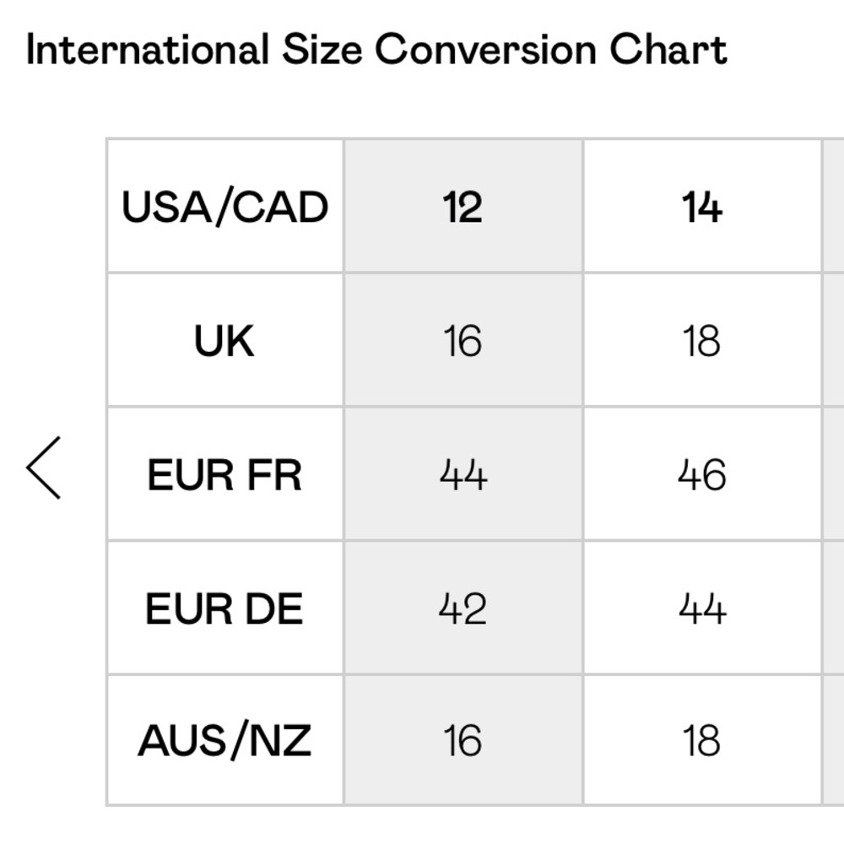Click the word Chart in the title
The height and width of the screenshot is (844, 844).
tap(668, 49)
